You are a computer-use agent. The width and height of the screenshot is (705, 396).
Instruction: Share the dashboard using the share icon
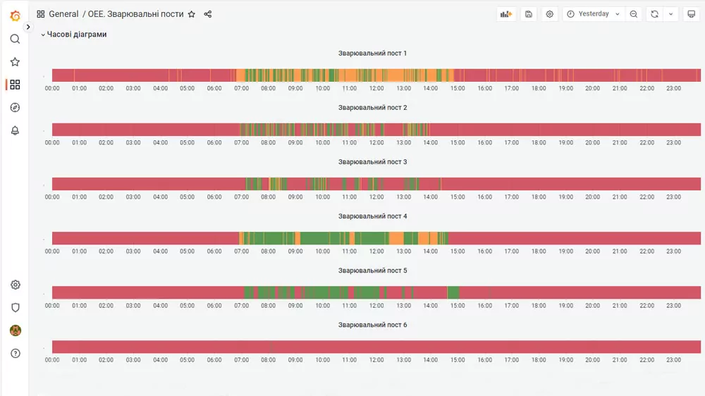tap(208, 14)
